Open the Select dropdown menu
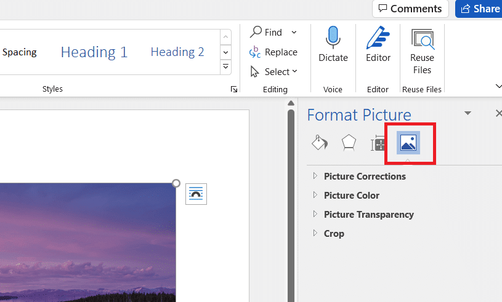This screenshot has height=302, width=502. 274,72
